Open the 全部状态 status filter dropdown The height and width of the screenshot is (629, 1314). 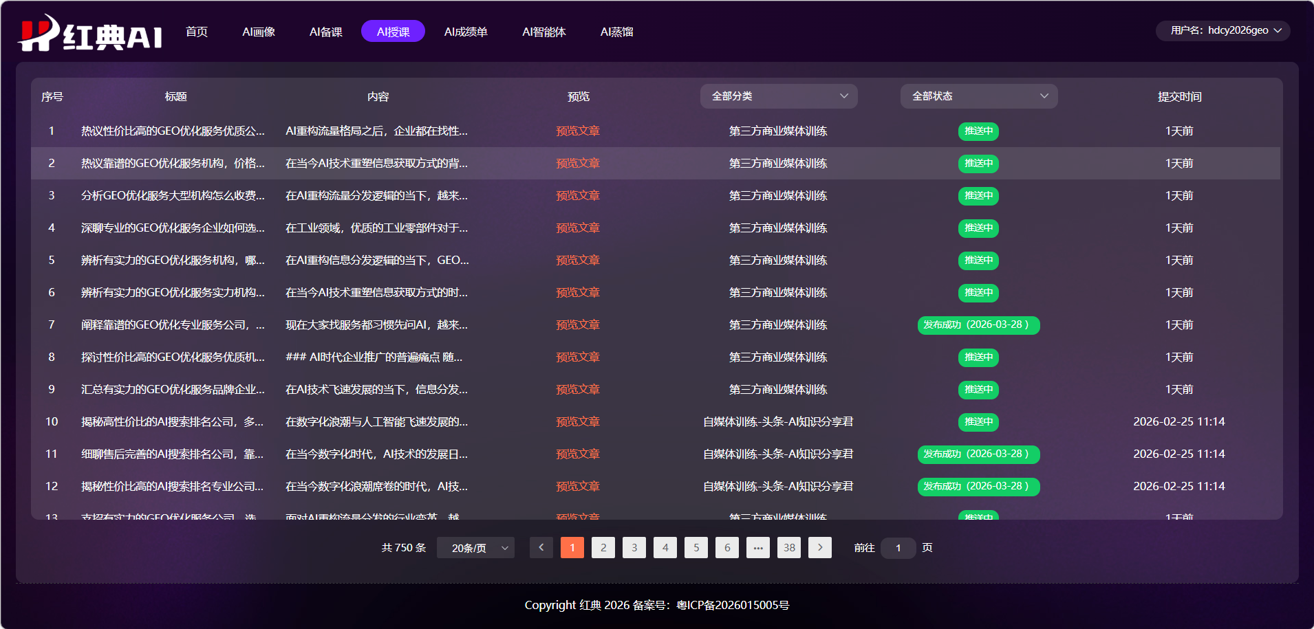[978, 96]
